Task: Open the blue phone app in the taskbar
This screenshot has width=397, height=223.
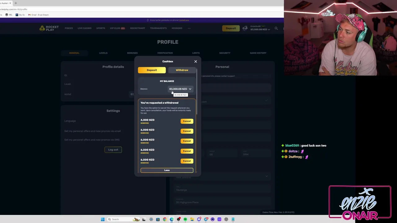Action: click(233, 219)
